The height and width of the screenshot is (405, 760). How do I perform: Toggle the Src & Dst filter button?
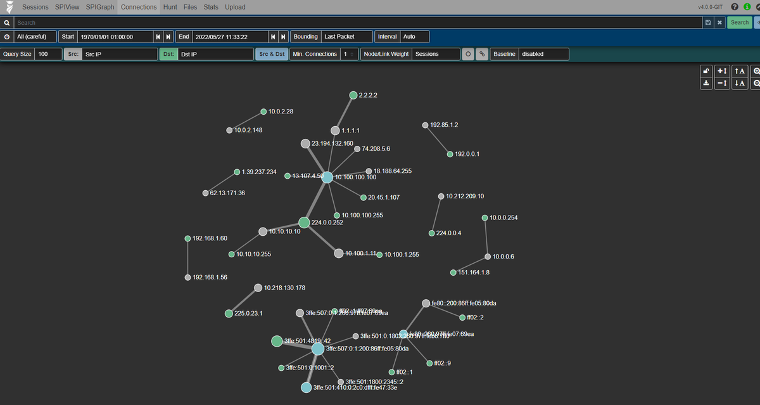coord(271,54)
